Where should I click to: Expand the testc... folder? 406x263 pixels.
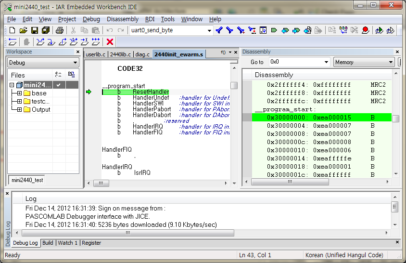(19, 102)
